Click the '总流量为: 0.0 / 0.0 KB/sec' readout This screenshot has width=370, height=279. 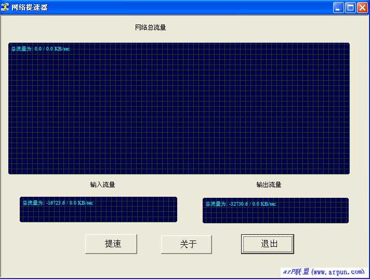(41, 49)
